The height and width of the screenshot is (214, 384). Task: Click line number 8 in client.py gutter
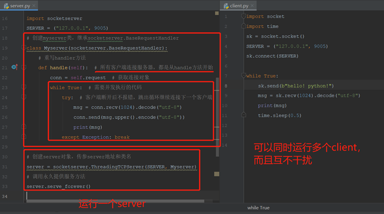(226, 86)
